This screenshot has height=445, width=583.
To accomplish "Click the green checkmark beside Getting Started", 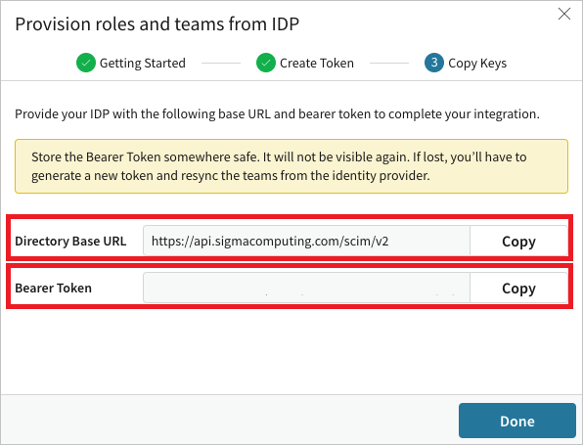I will coord(86,63).
